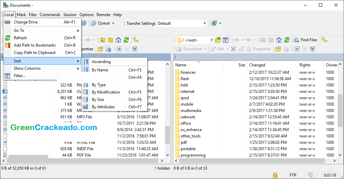The height and width of the screenshot is (179, 344).
Task: Click the Download button
Action: 189,49
